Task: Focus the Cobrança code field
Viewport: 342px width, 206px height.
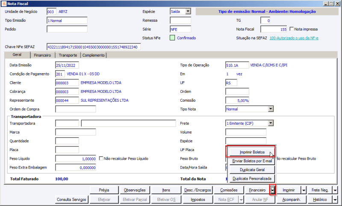Action: [67, 92]
